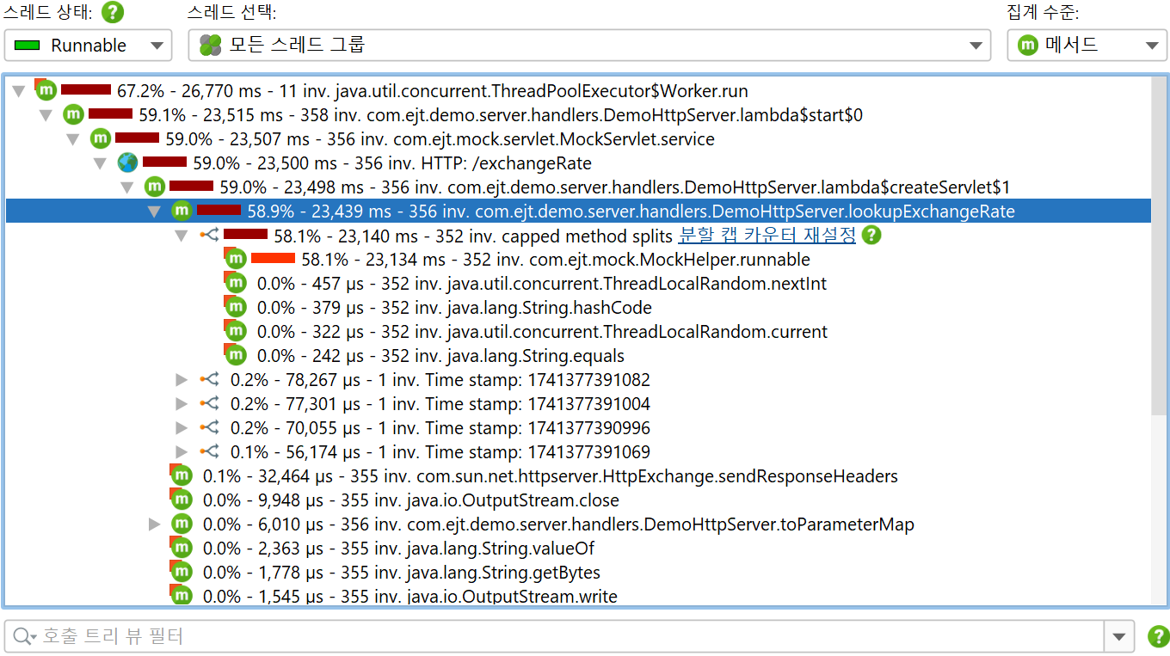Click the call tree view filter field
The width and height of the screenshot is (1170, 656).
pos(555,637)
